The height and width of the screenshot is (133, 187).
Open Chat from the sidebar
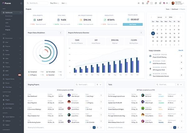(x=7, y=42)
